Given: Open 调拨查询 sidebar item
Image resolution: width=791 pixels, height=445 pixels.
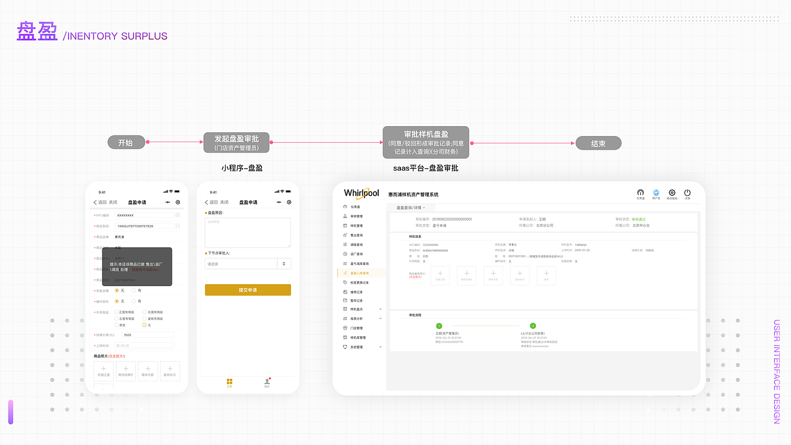Looking at the screenshot, I should [x=352, y=245].
